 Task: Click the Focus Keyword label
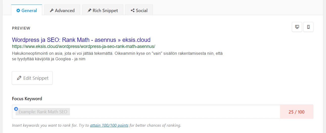tap(27, 99)
